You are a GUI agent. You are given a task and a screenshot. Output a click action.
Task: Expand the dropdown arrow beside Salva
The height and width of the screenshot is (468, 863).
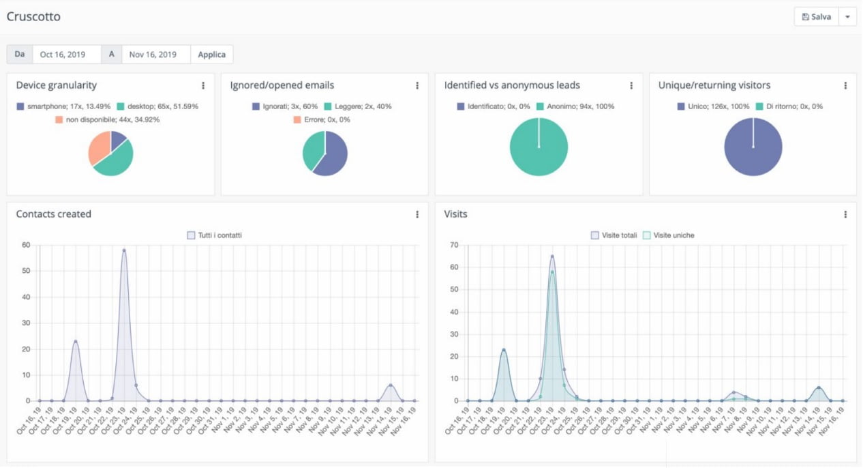click(847, 17)
